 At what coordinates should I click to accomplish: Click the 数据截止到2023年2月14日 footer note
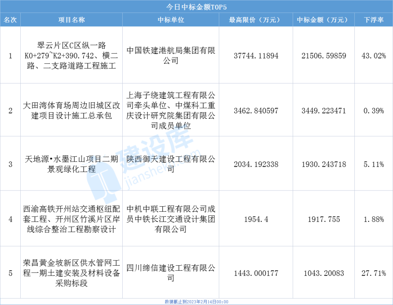pos(196,302)
